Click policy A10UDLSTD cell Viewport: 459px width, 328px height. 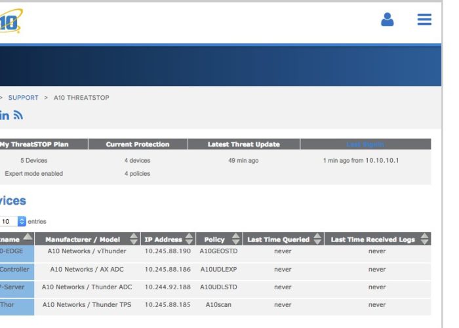[218, 287]
